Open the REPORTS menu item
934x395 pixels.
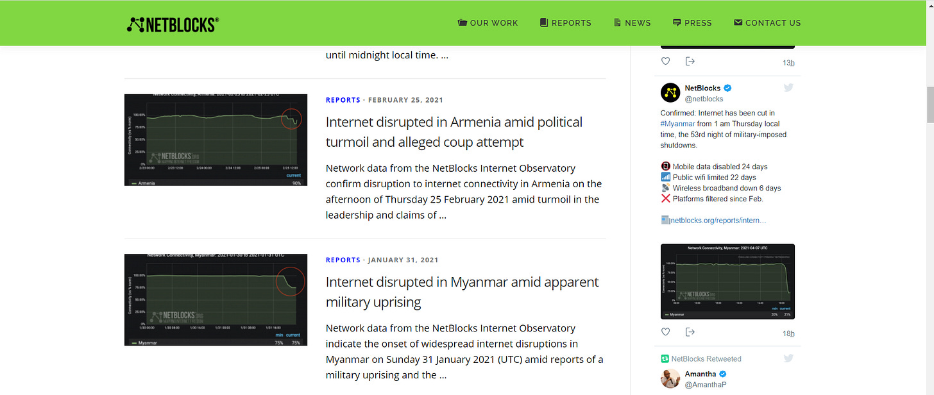point(565,22)
